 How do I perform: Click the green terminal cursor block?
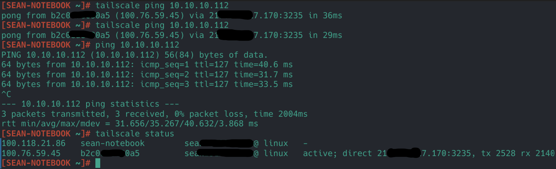(x=98, y=163)
